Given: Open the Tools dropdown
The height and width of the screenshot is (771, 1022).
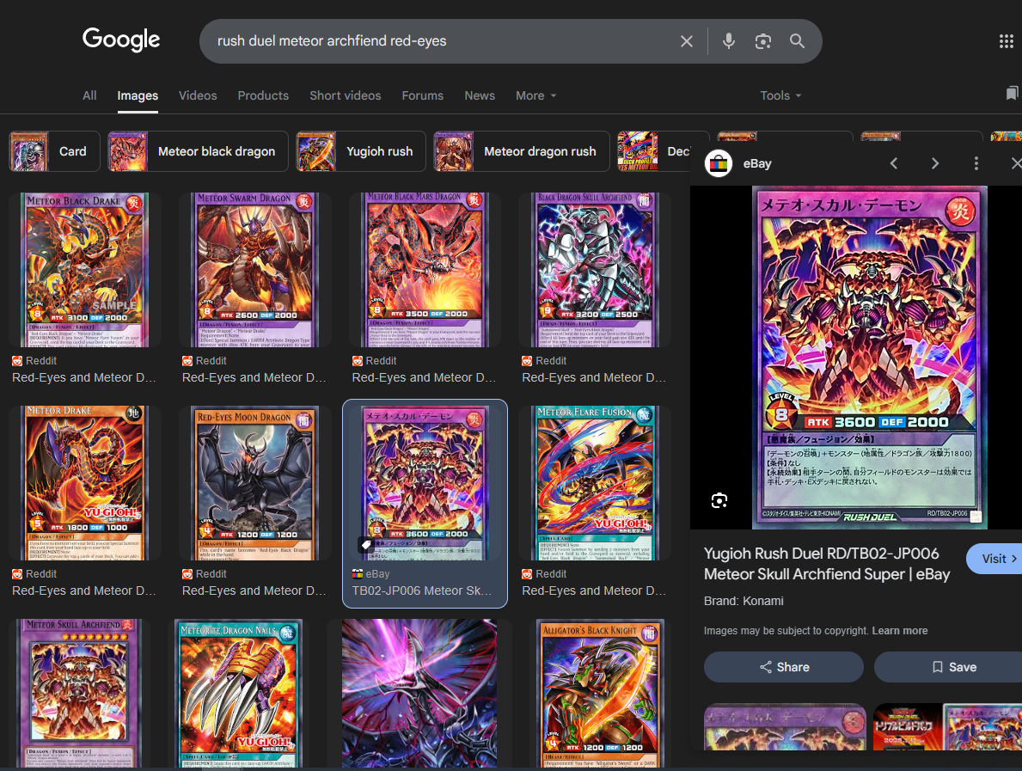Looking at the screenshot, I should click(x=780, y=95).
